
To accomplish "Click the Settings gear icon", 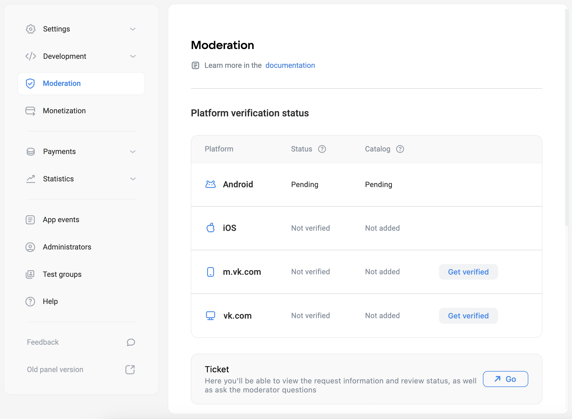I will [x=30, y=29].
